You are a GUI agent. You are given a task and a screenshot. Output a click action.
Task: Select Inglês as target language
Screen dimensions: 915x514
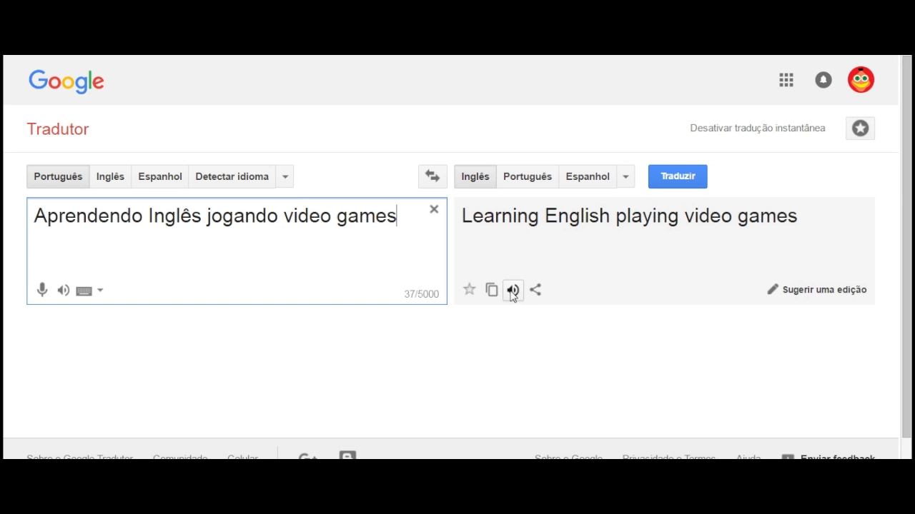tap(475, 176)
